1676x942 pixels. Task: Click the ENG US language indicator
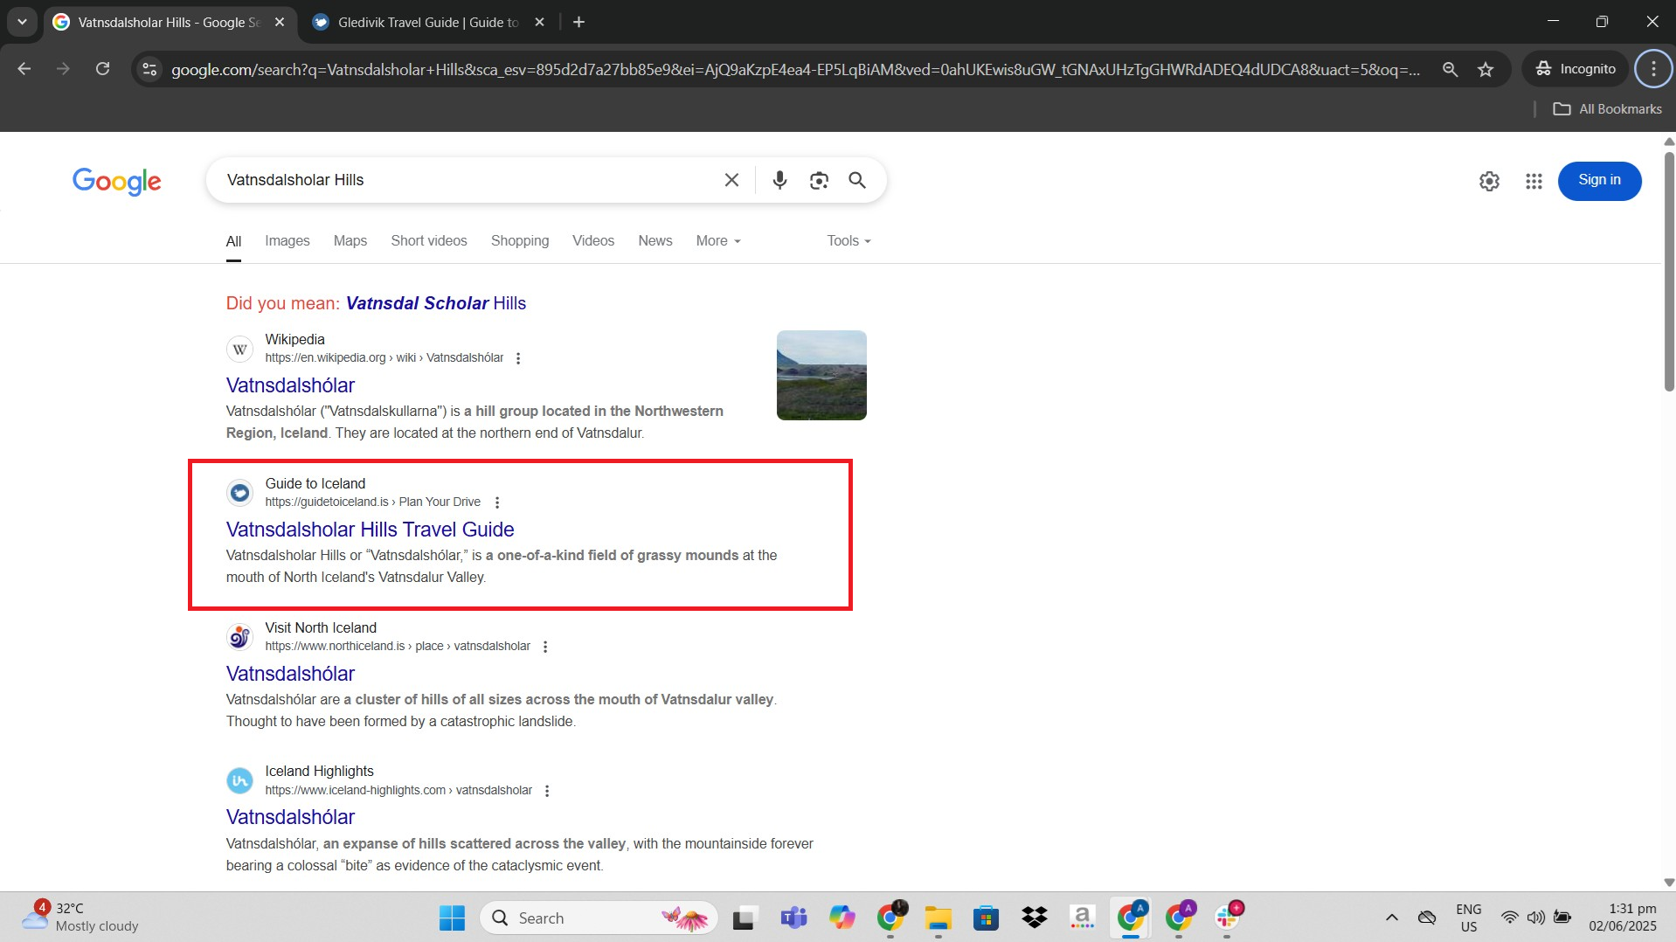[x=1468, y=918]
